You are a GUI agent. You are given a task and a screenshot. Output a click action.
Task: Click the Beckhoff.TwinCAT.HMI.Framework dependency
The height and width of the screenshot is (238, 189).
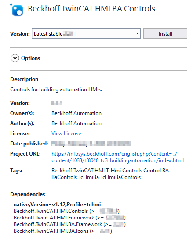coord(69,218)
